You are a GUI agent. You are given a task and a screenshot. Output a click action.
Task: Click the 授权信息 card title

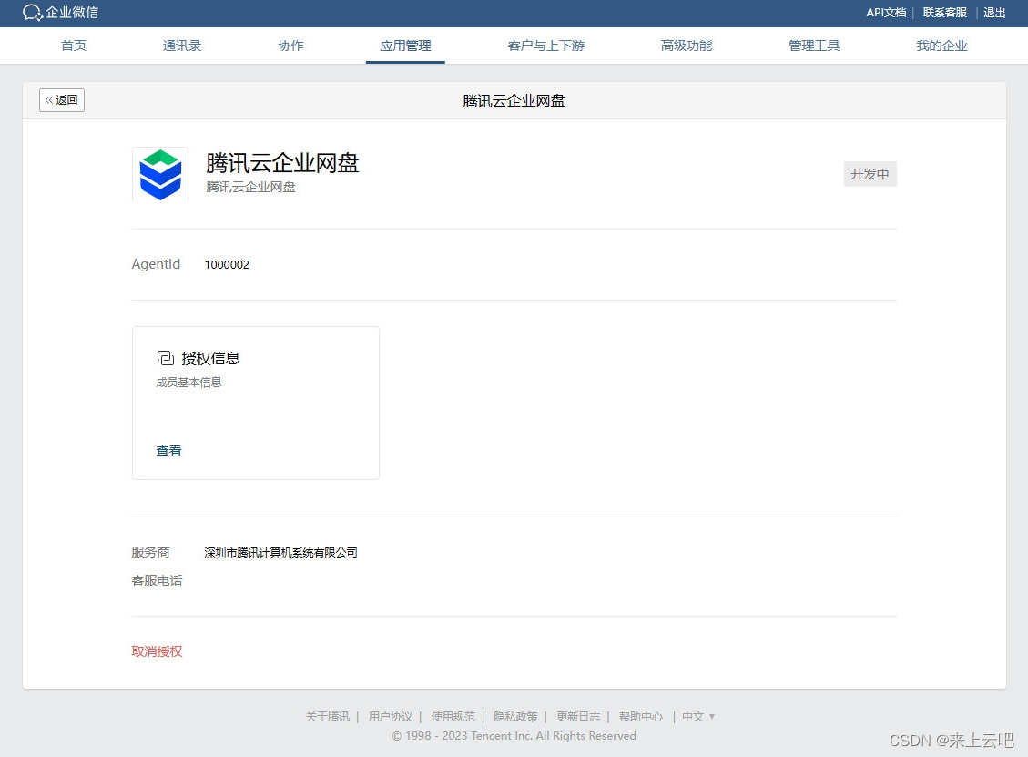tap(210, 357)
